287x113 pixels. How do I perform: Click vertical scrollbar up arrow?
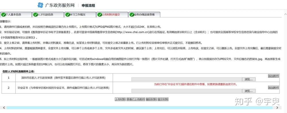(285, 14)
